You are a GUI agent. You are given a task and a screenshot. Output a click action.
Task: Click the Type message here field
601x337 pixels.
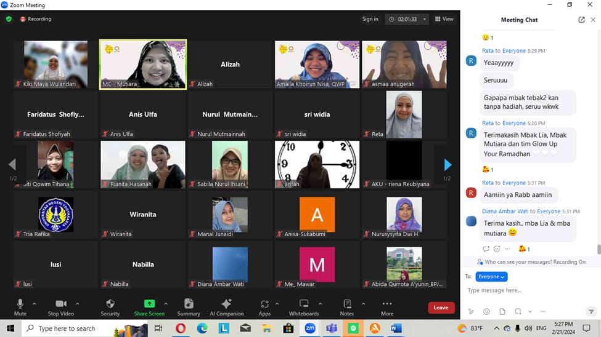tap(524, 290)
